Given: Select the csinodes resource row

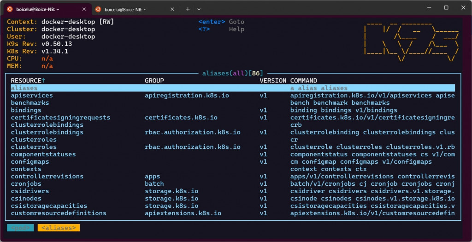Looking at the screenshot, I should click(x=233, y=198).
